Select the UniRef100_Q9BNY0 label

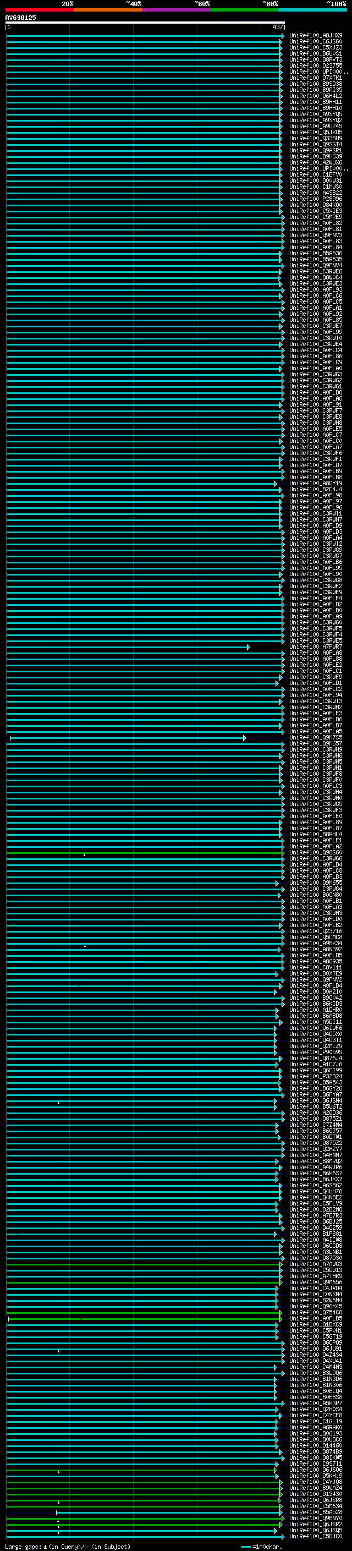tap(316, 1518)
